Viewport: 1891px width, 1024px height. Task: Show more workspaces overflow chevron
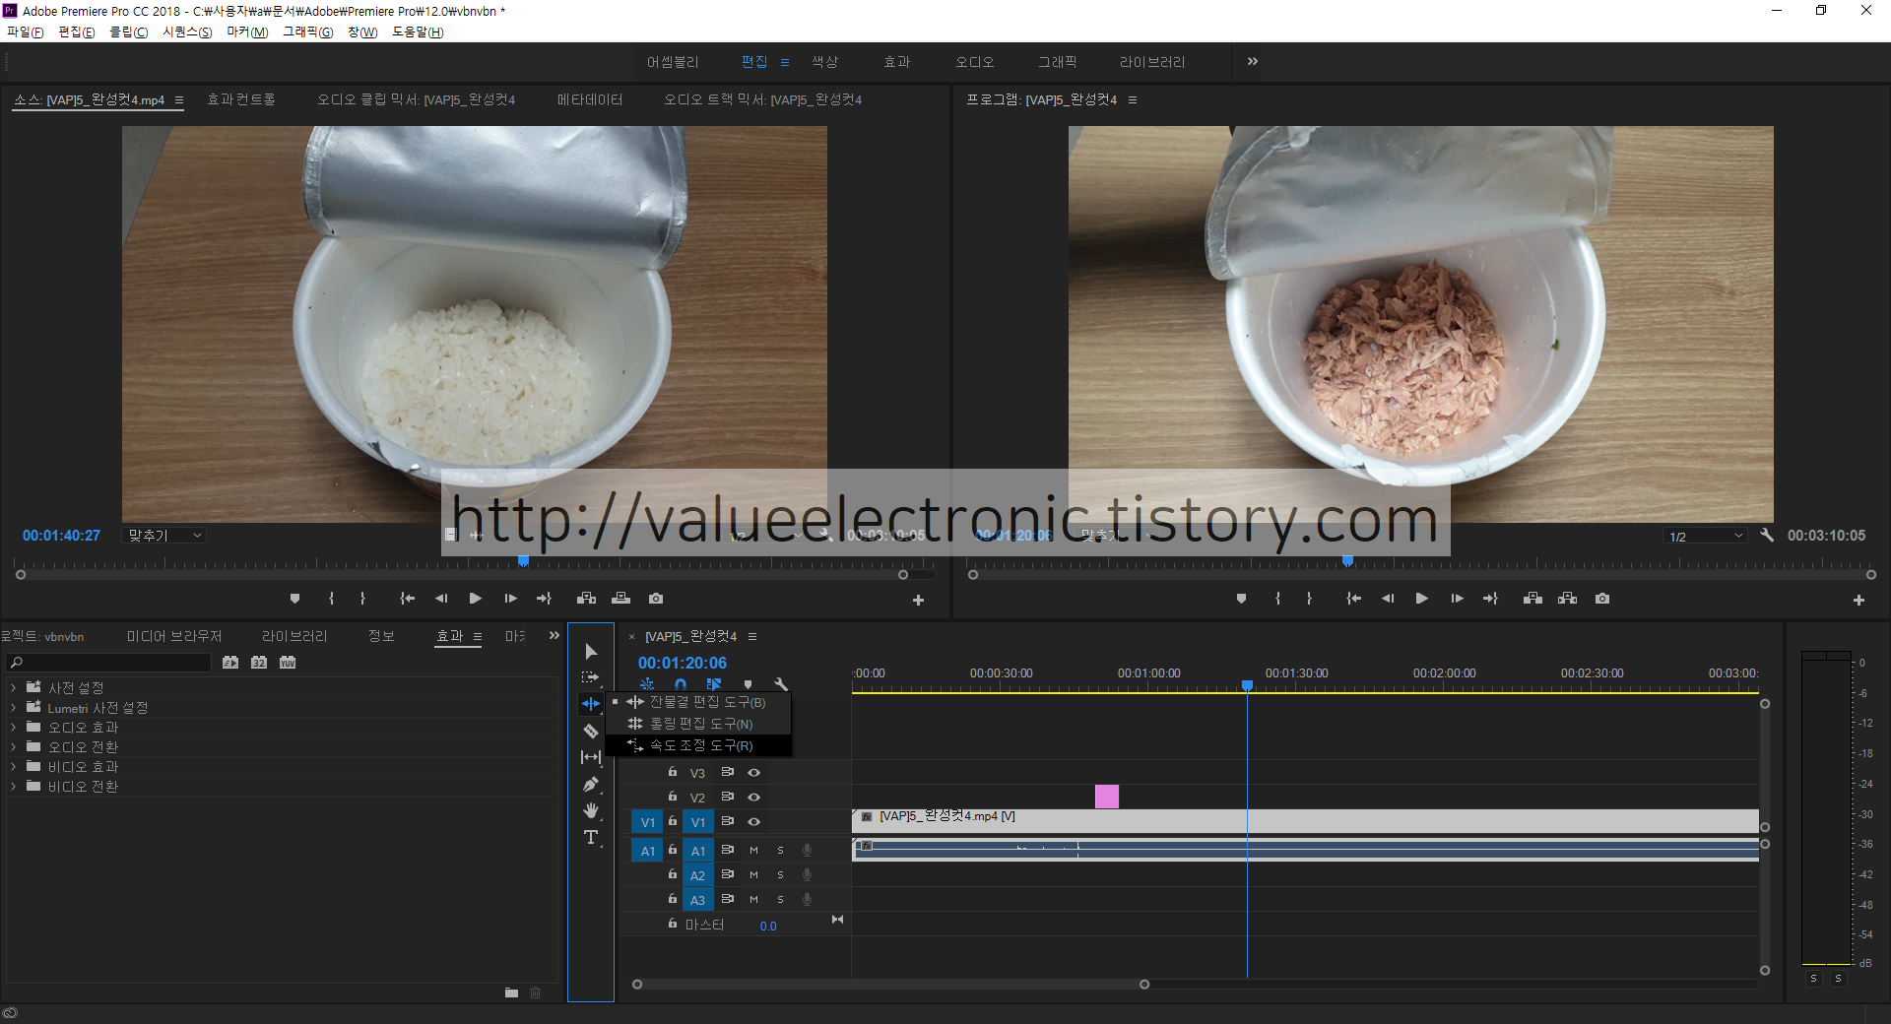(x=1252, y=61)
